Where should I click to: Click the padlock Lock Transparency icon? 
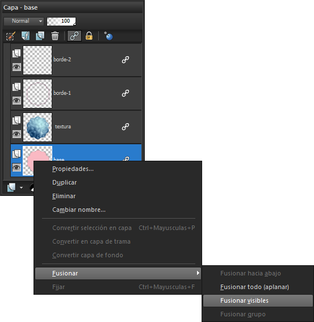(x=89, y=36)
